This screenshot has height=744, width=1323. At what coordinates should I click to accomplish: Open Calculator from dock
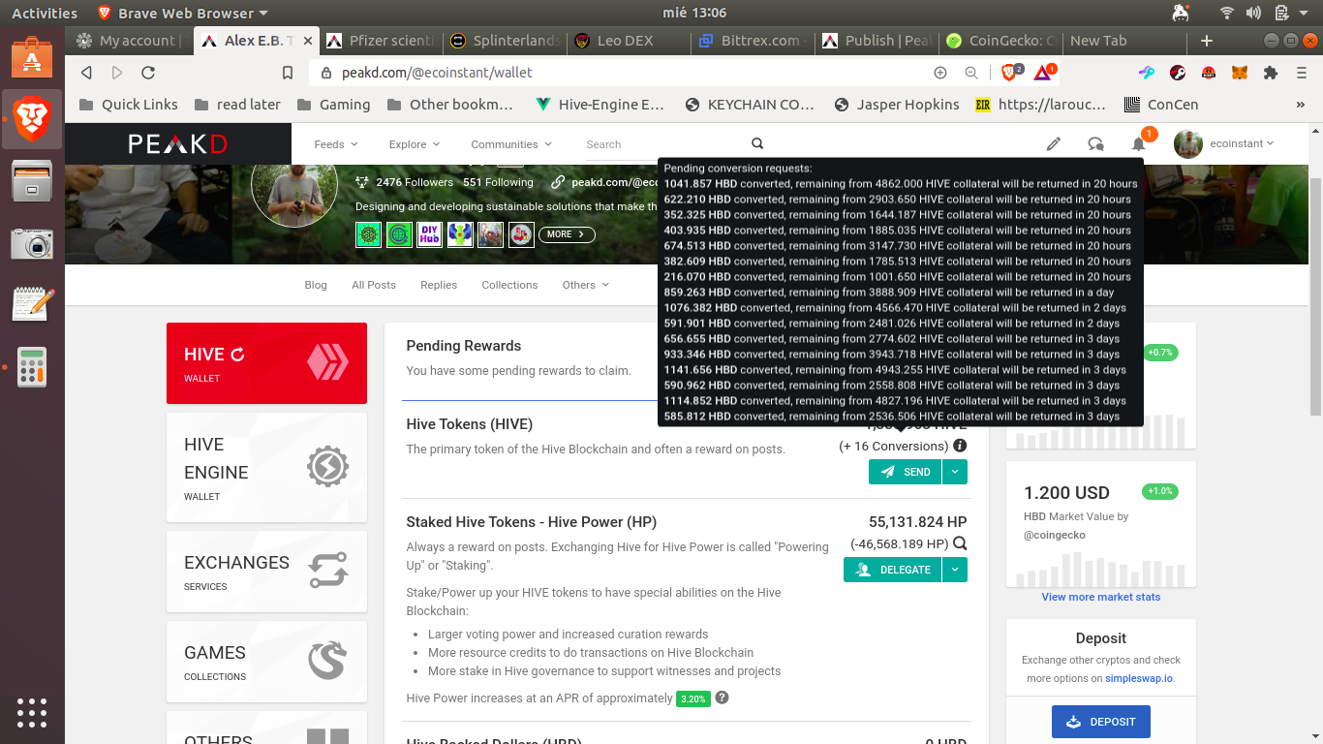click(x=32, y=367)
